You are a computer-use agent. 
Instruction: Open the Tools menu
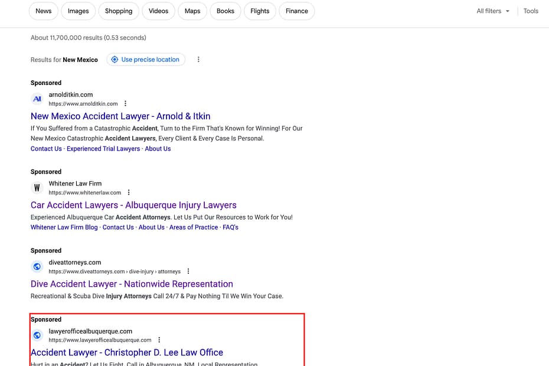tap(531, 11)
